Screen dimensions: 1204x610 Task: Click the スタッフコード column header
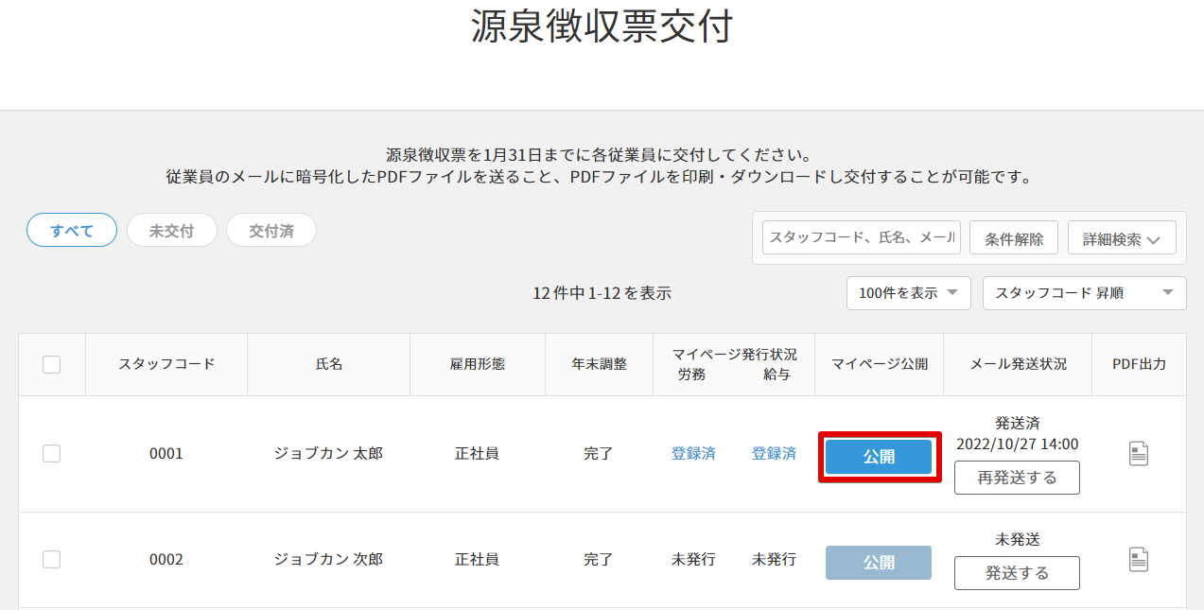point(166,364)
